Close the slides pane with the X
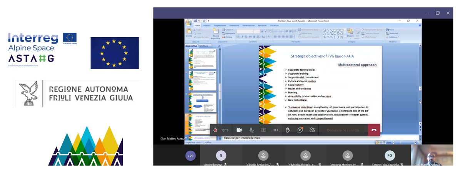 point(219,46)
